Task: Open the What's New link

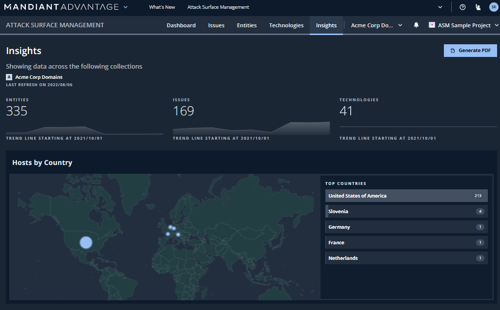Action: tap(162, 7)
